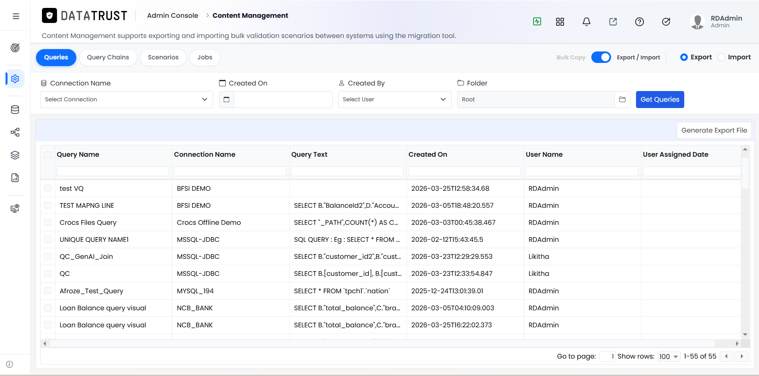This screenshot has width=759, height=376.
Task: Click the green activity monitor icon
Action: coord(537,21)
